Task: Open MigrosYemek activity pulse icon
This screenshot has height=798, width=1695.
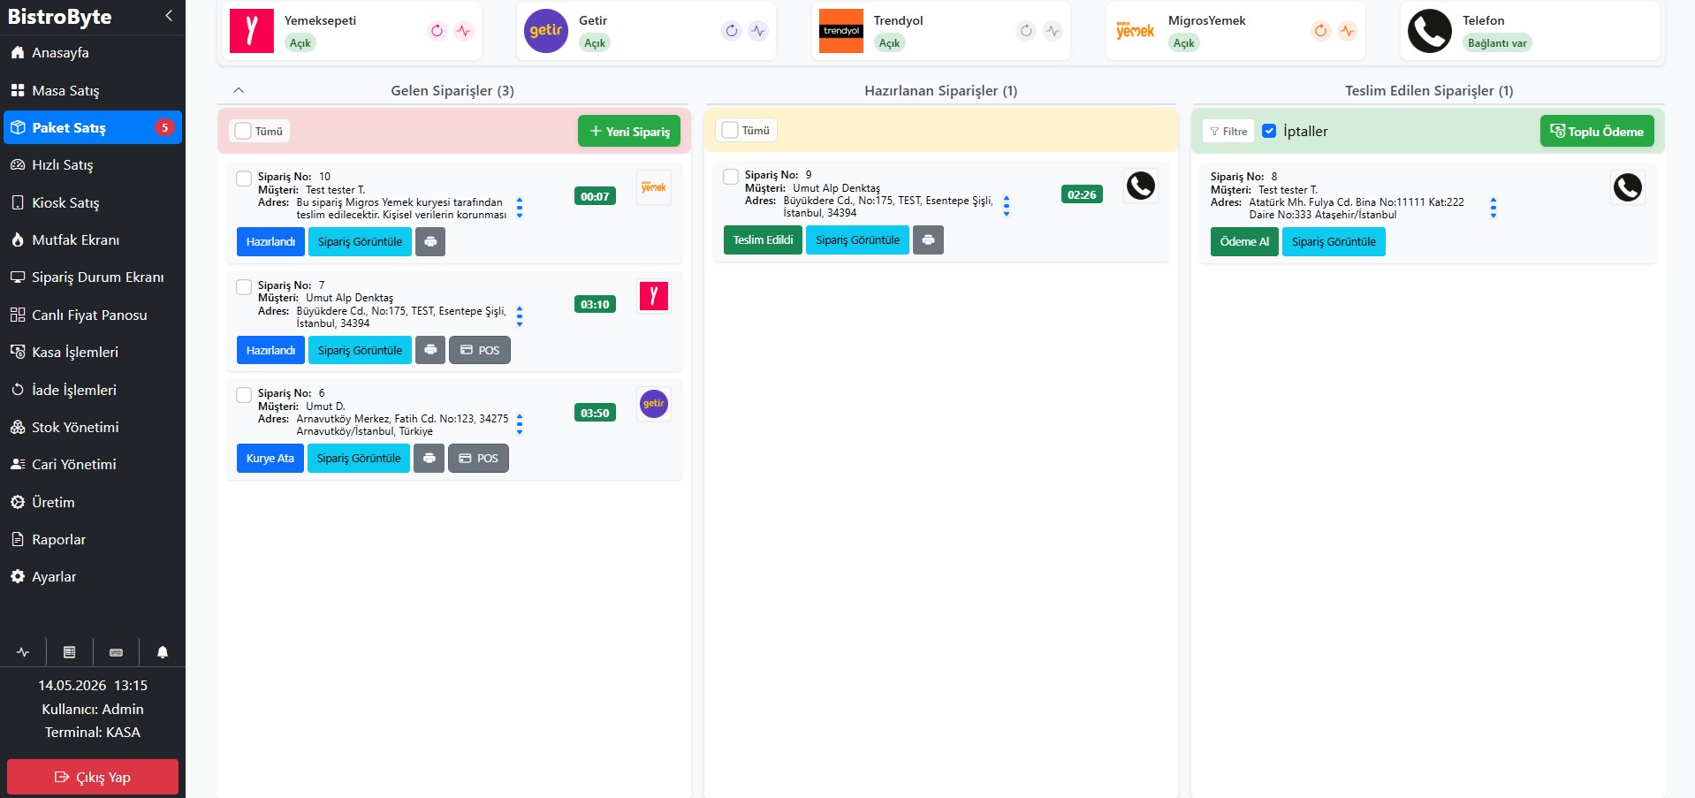Action: coord(1347,31)
